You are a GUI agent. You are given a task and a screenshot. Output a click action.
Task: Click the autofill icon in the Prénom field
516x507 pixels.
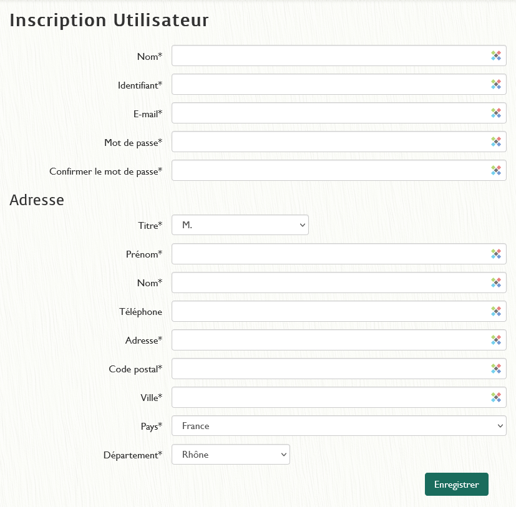click(496, 254)
